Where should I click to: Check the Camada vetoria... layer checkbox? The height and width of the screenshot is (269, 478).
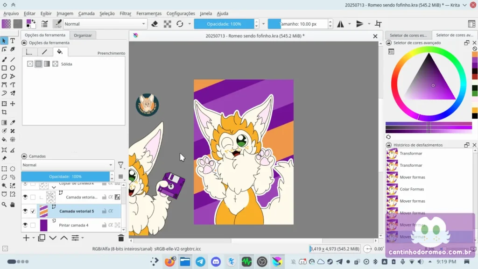pos(33,197)
